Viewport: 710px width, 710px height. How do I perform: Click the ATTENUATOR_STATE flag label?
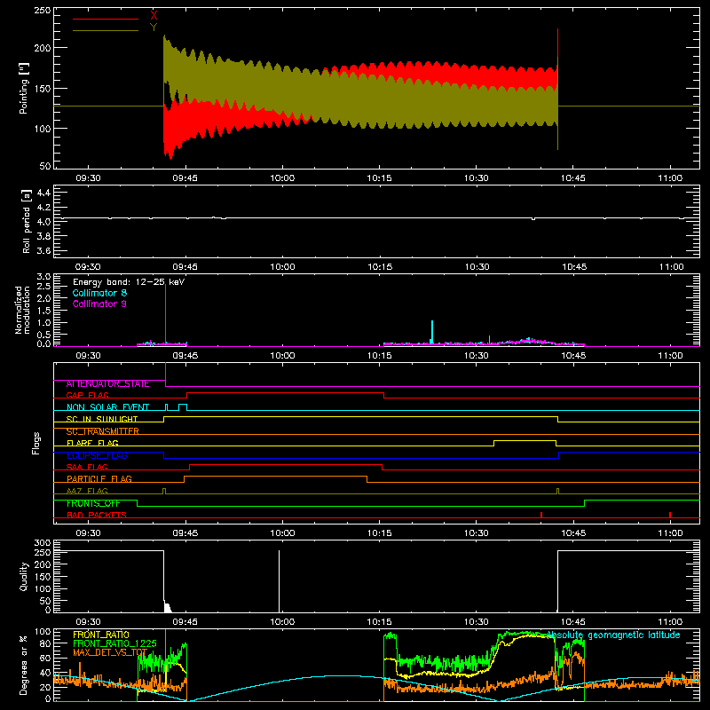(x=107, y=383)
